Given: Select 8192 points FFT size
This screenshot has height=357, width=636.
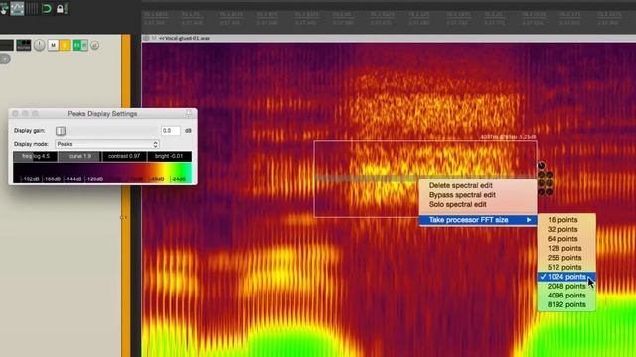Looking at the screenshot, I should (x=566, y=304).
